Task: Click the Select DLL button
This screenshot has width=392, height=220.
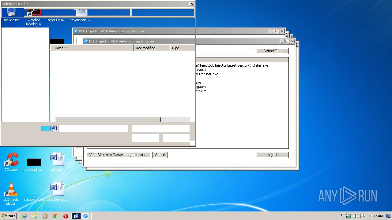Action: click(273, 51)
